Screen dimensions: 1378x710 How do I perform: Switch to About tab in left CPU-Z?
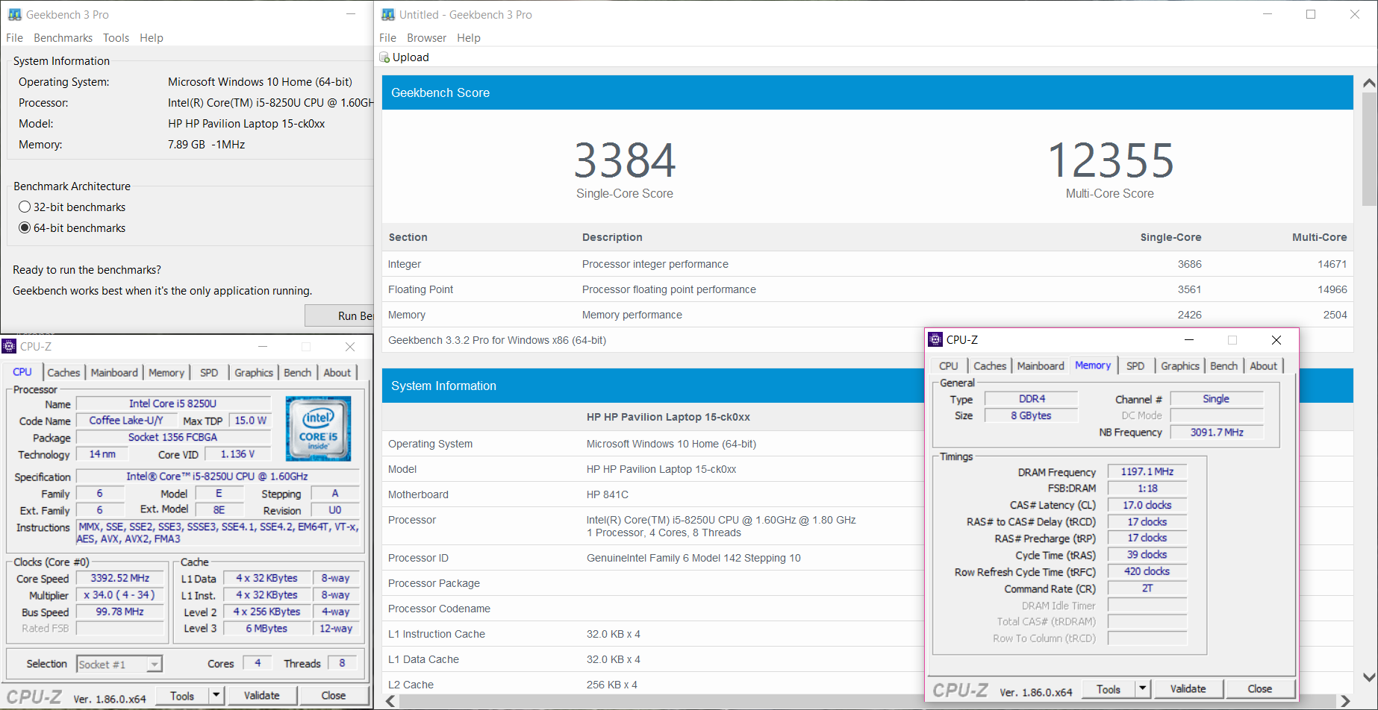tap(337, 373)
